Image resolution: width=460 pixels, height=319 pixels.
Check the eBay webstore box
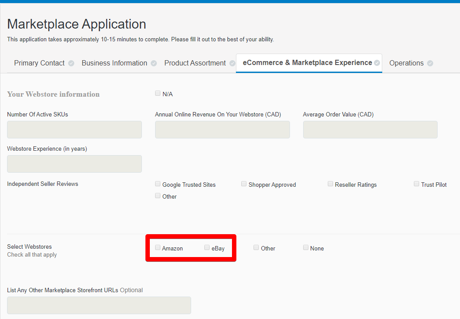coord(206,247)
